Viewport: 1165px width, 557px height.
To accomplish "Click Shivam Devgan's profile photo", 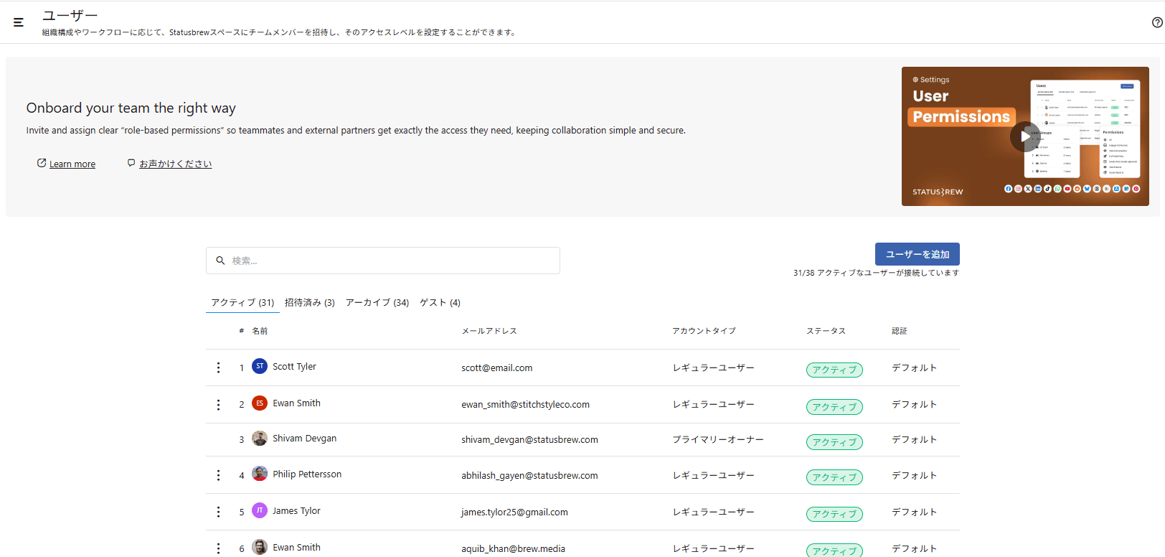I will [260, 439].
